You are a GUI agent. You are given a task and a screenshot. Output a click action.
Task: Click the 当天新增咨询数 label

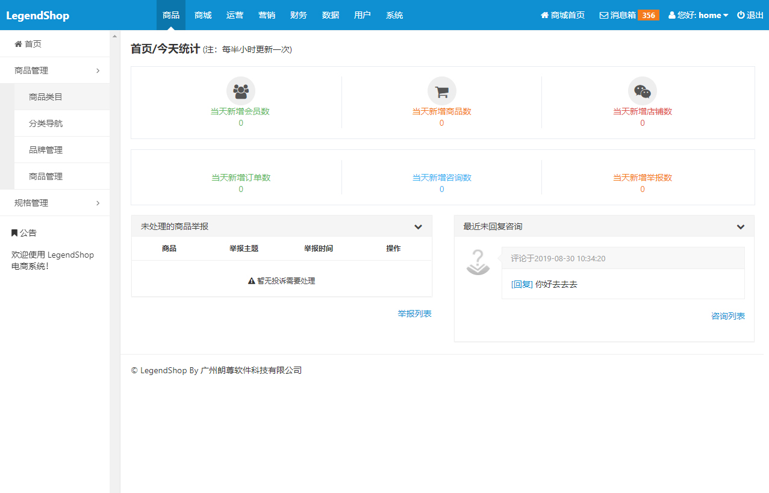[x=441, y=178]
